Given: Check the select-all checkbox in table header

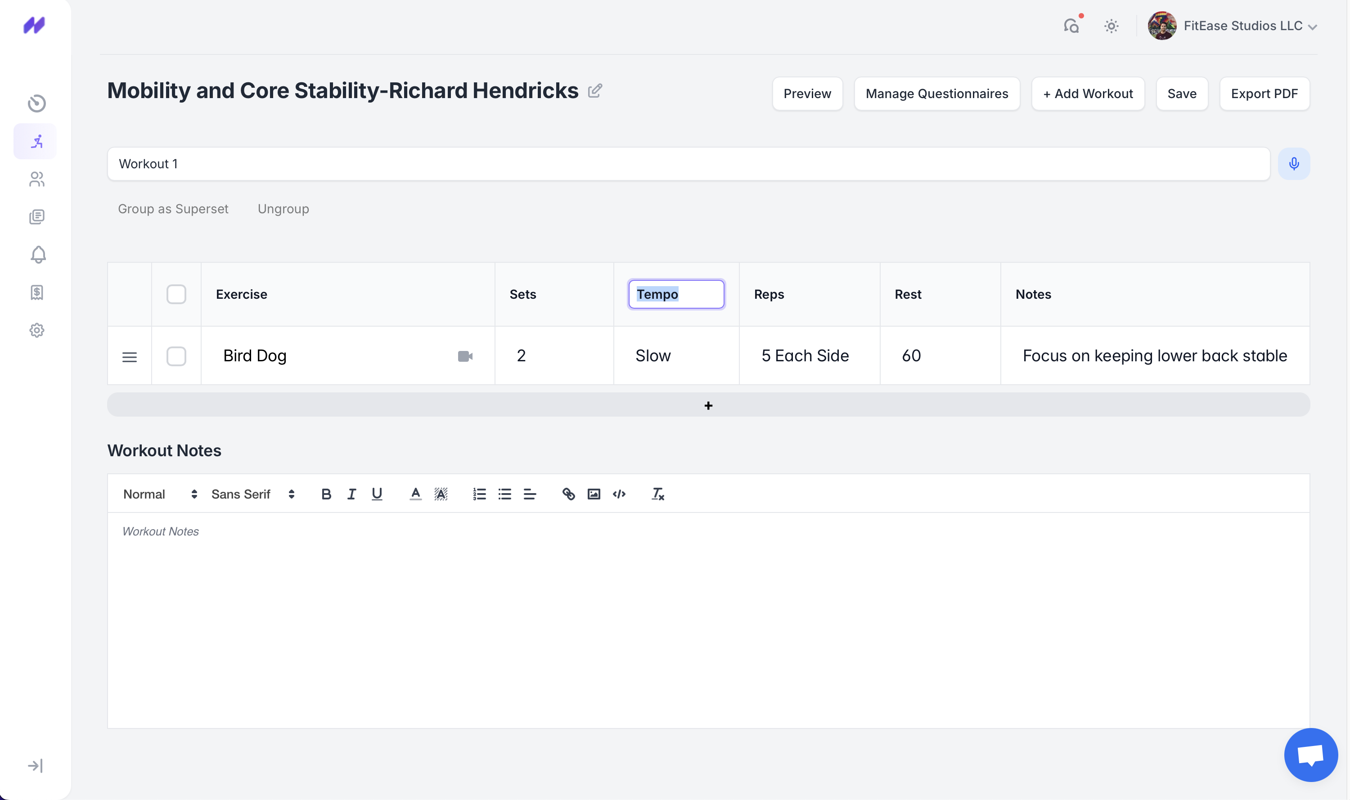Looking at the screenshot, I should (176, 294).
